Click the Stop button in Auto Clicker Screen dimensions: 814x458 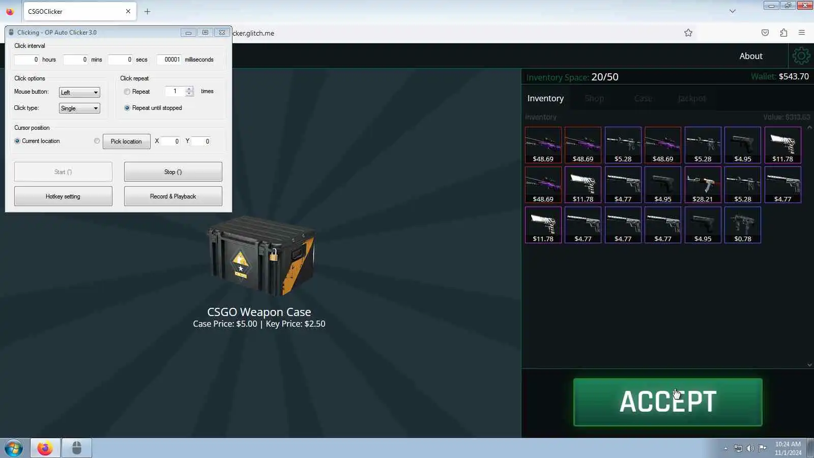pos(173,171)
